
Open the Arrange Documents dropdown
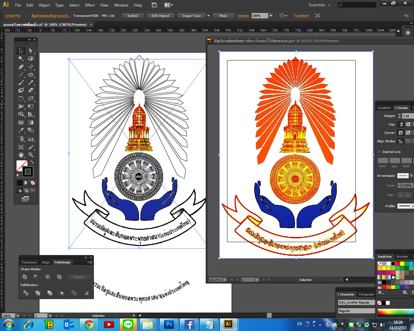(x=169, y=5)
